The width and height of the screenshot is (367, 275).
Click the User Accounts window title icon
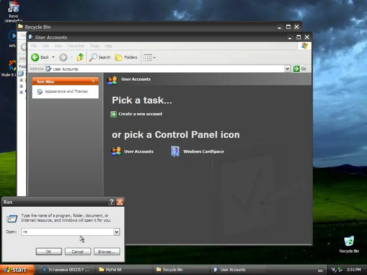coord(31,37)
